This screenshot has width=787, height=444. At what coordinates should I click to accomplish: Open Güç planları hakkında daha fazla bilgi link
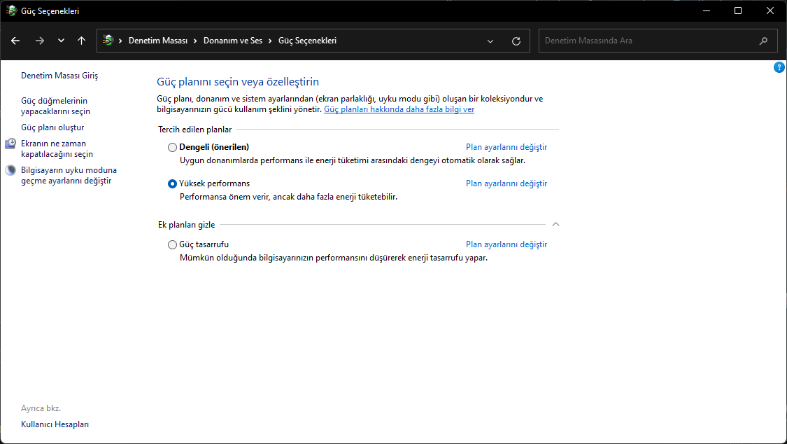coord(399,109)
